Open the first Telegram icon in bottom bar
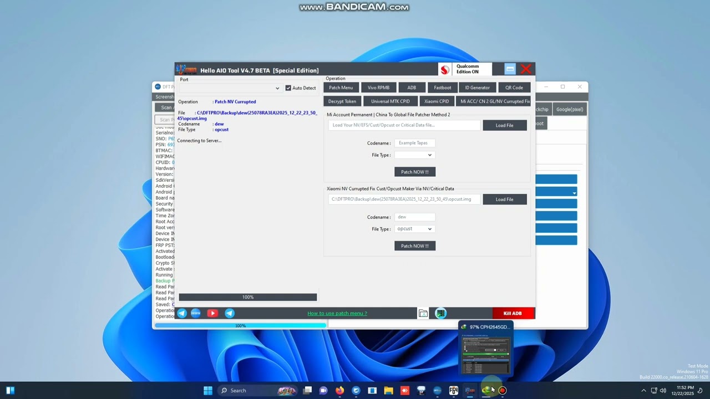 [x=182, y=313]
